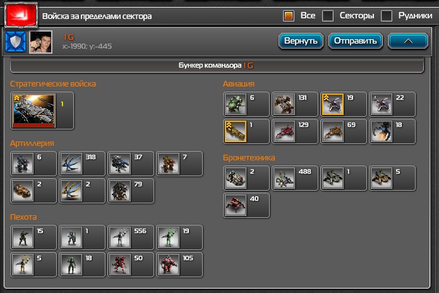Select the artillery unit with count 7

click(179, 164)
